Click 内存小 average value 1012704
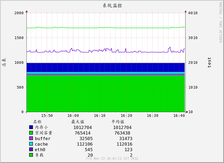The image size is (224, 163). coord(122,127)
